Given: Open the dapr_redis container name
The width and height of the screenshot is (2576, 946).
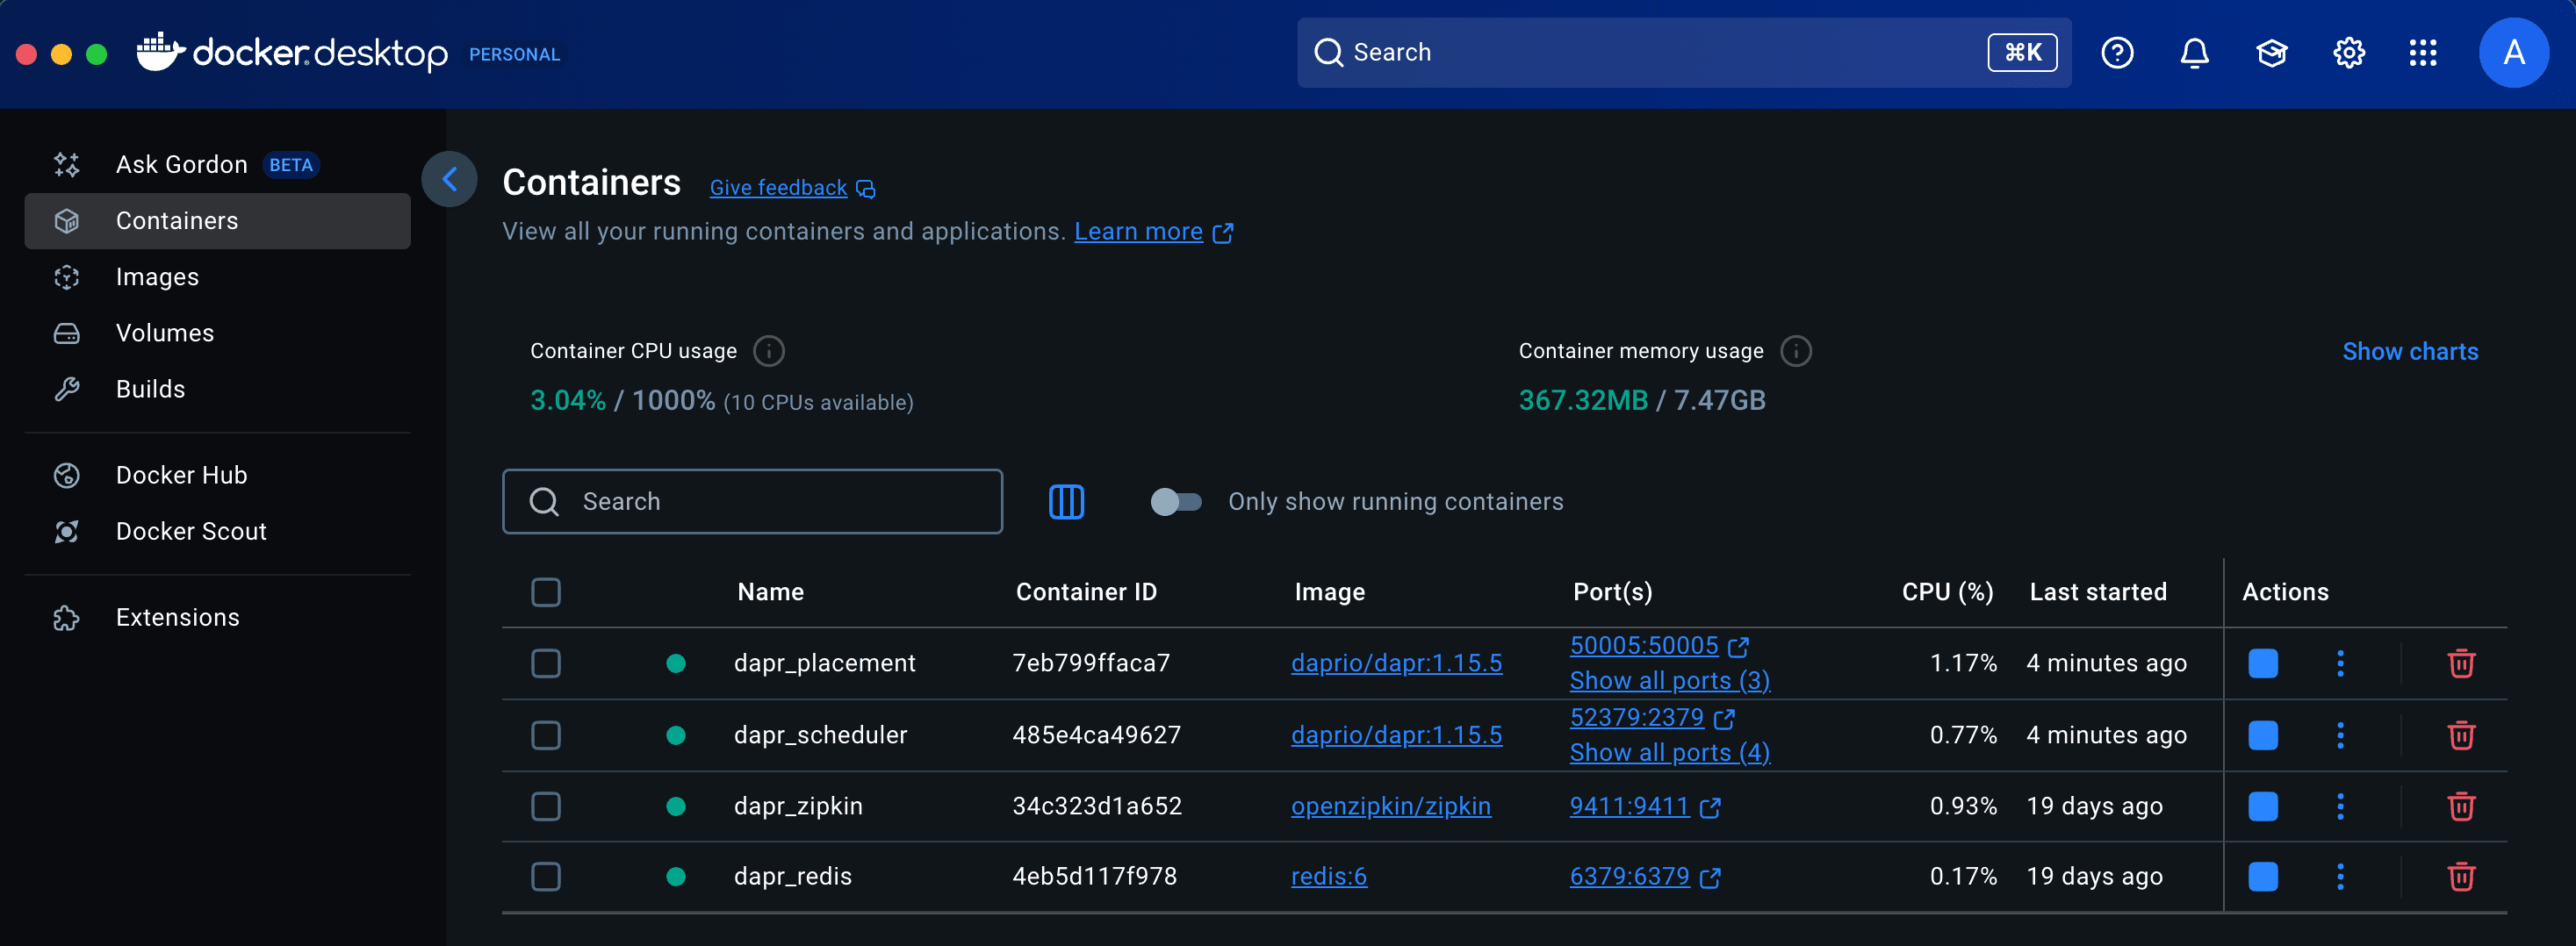Looking at the screenshot, I should (792, 877).
